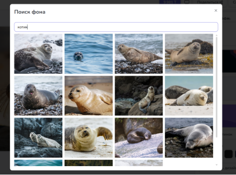236x175 pixels.
Task: Select the seal on yellow kelp rock
Action: [189, 54]
